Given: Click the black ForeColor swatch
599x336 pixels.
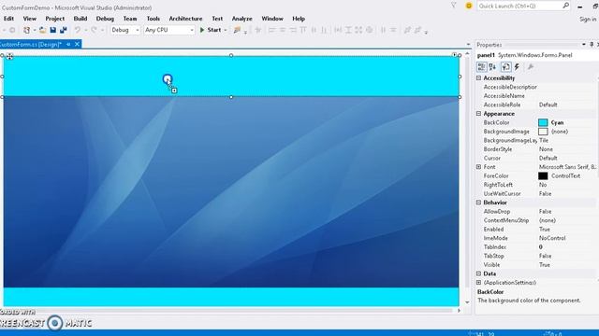Looking at the screenshot, I should [x=543, y=176].
